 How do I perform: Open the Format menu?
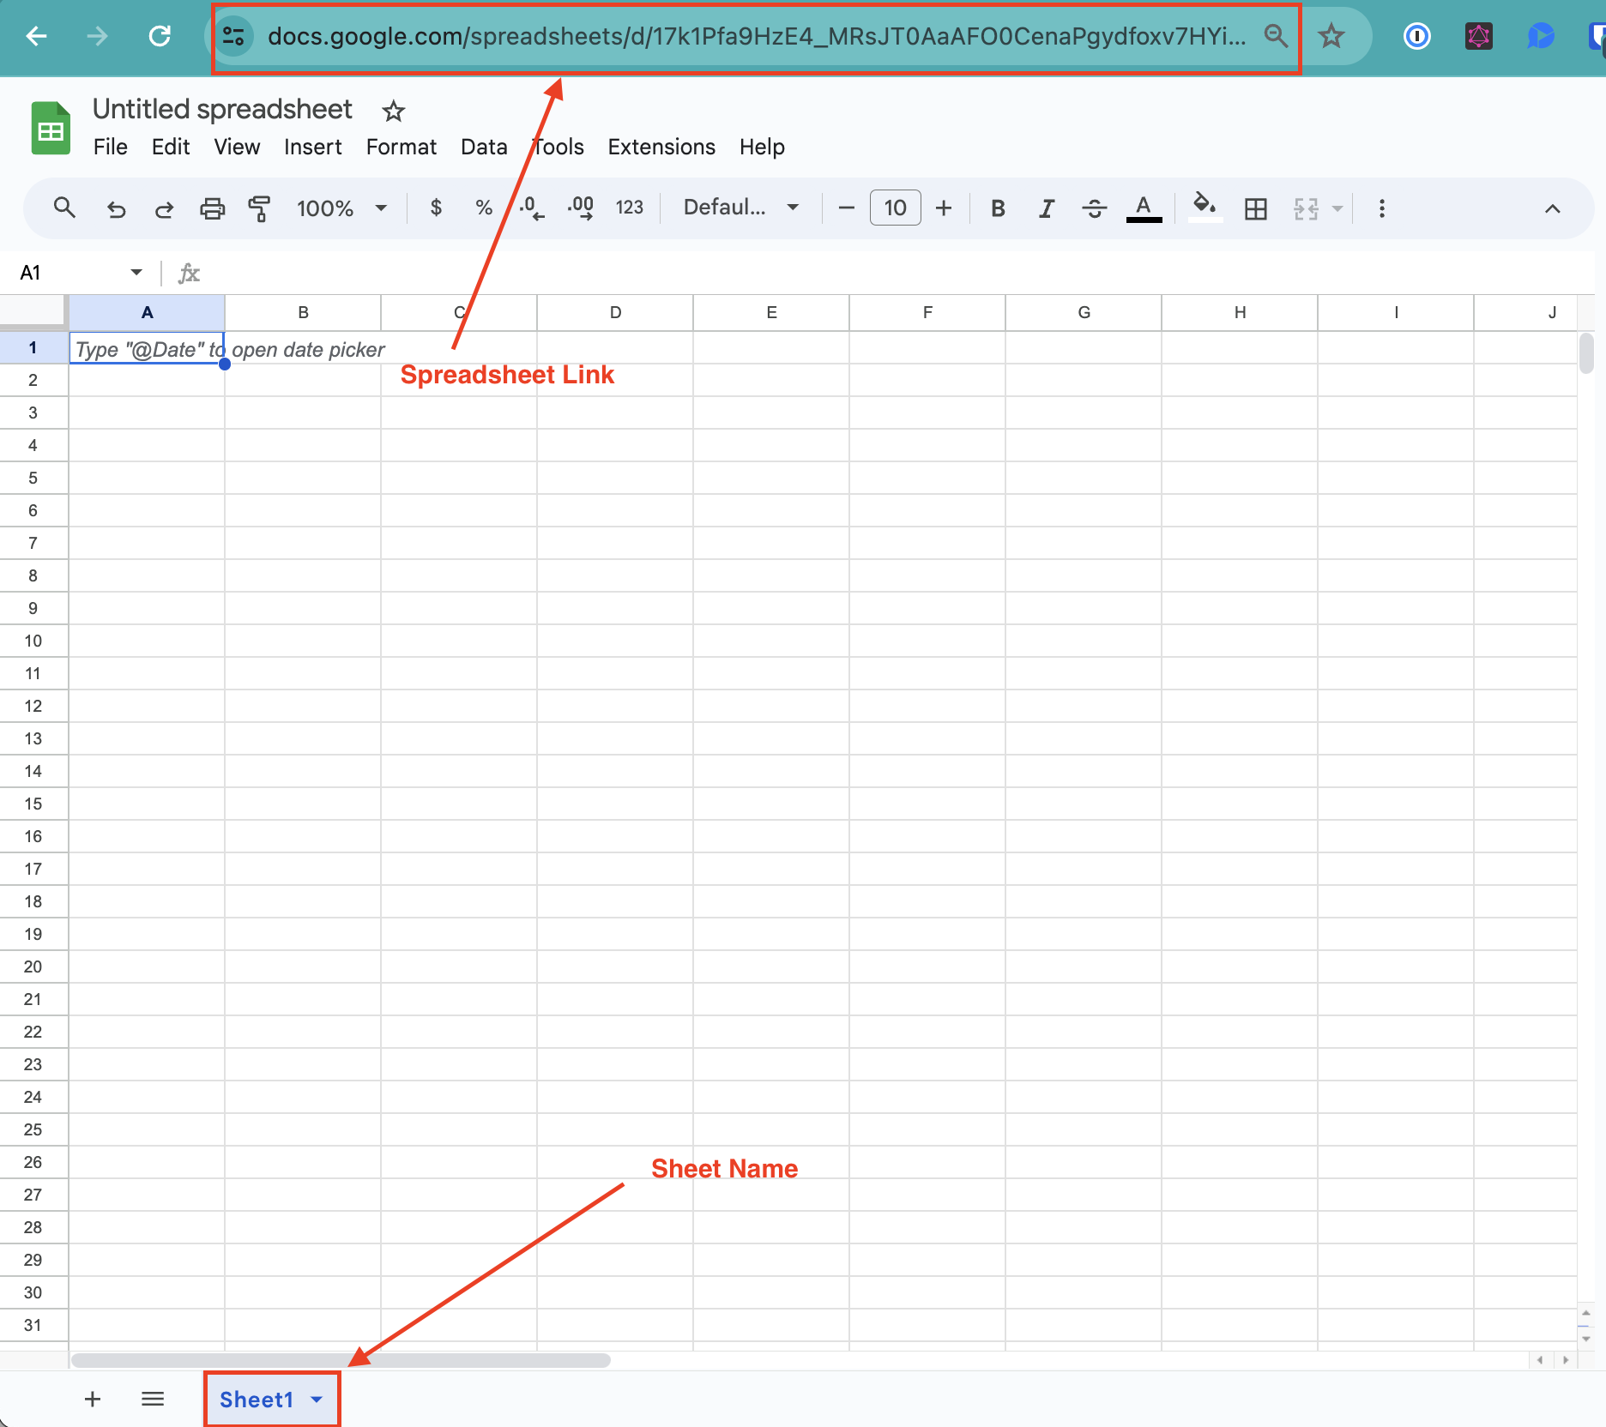click(x=401, y=148)
